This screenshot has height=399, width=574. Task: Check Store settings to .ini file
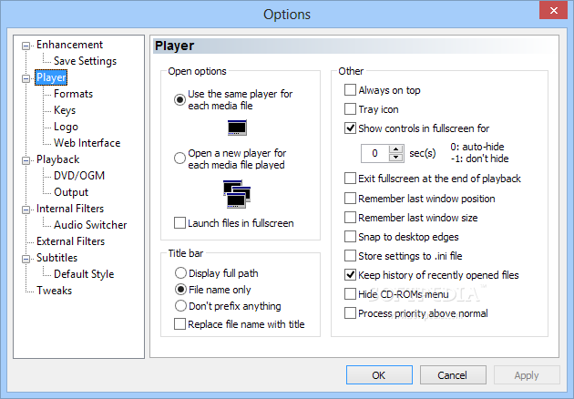point(350,255)
